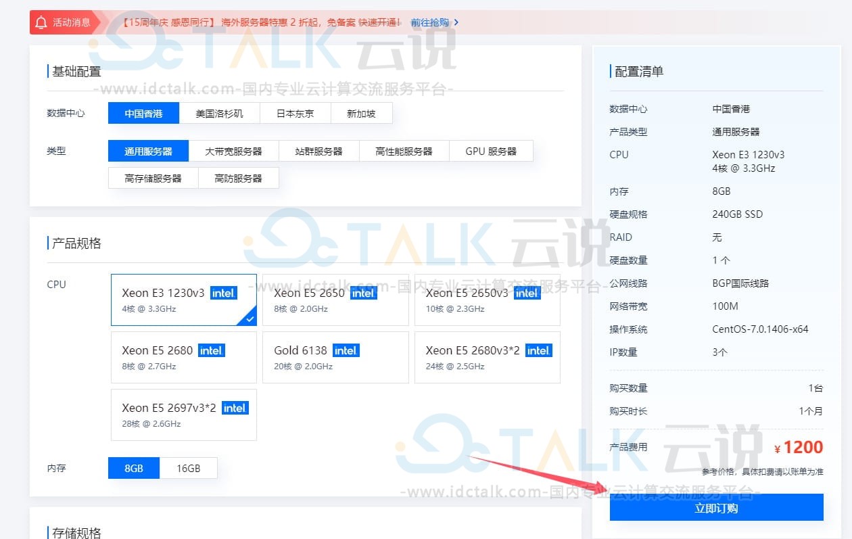
Task: Select 美国洛杉矶 data center
Action: [219, 113]
